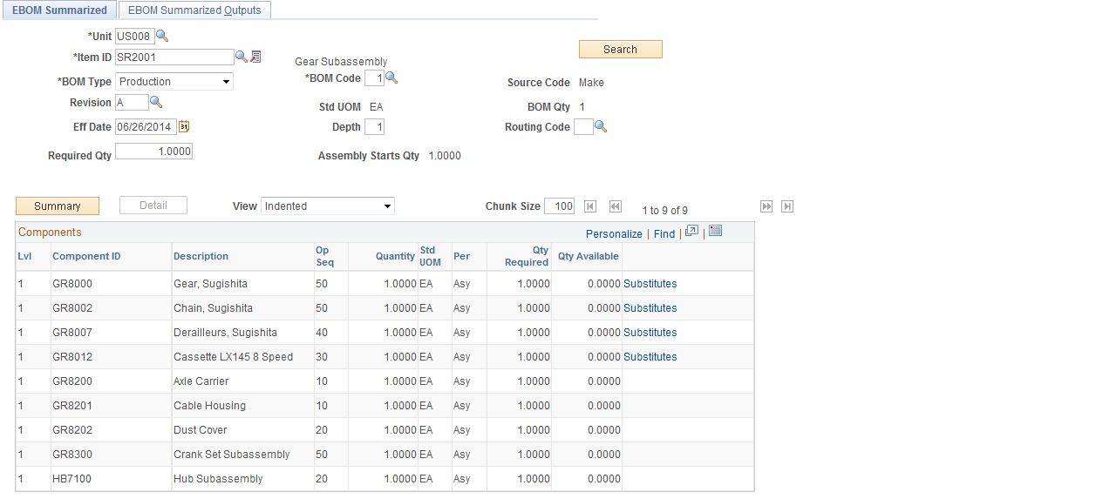
Task: Select the Axle Carrier description
Action: tap(201, 381)
